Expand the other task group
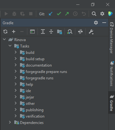 click(x=16, y=103)
